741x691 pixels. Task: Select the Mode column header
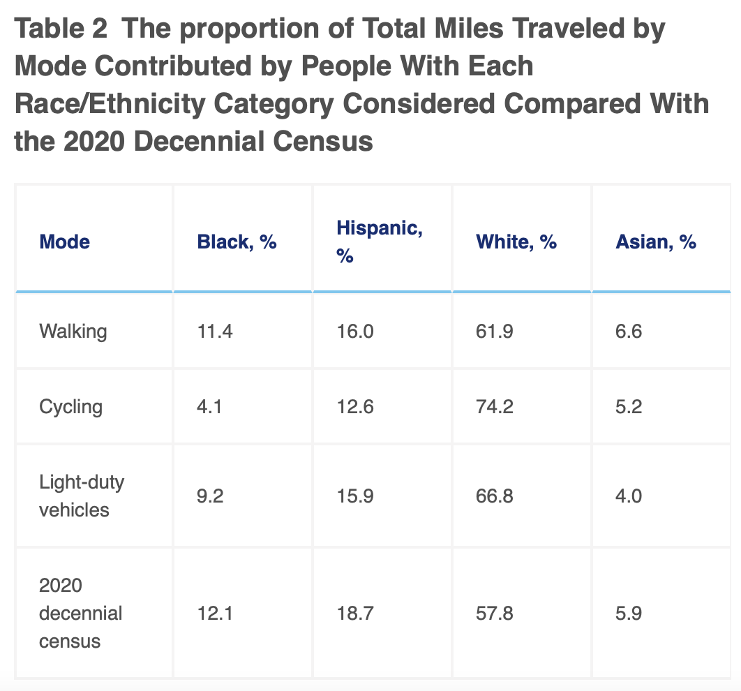(65, 242)
